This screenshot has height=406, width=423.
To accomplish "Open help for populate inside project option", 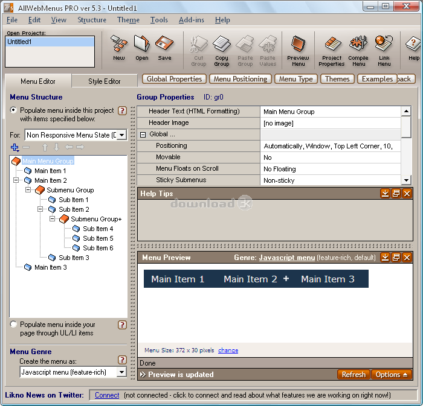I will click(x=122, y=110).
